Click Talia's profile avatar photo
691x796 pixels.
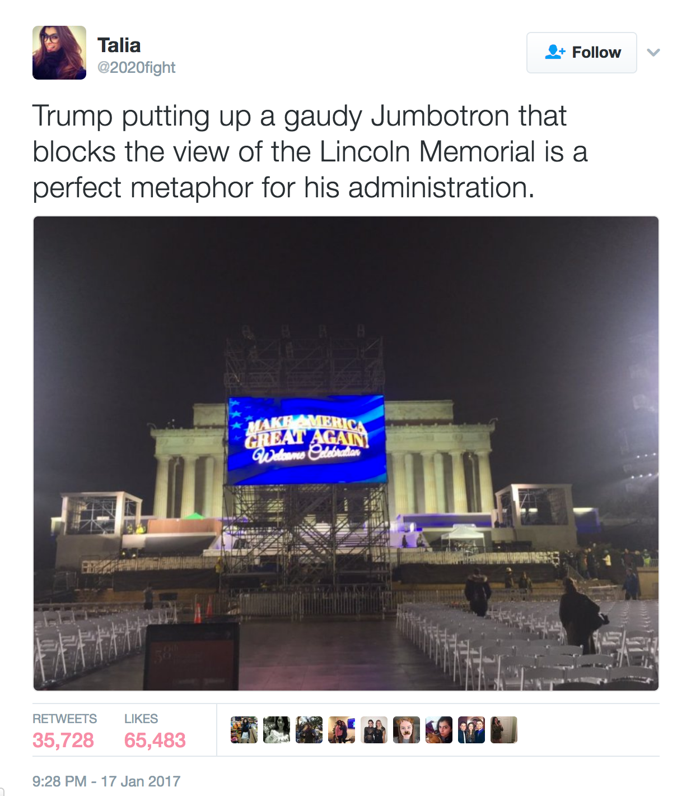(59, 53)
